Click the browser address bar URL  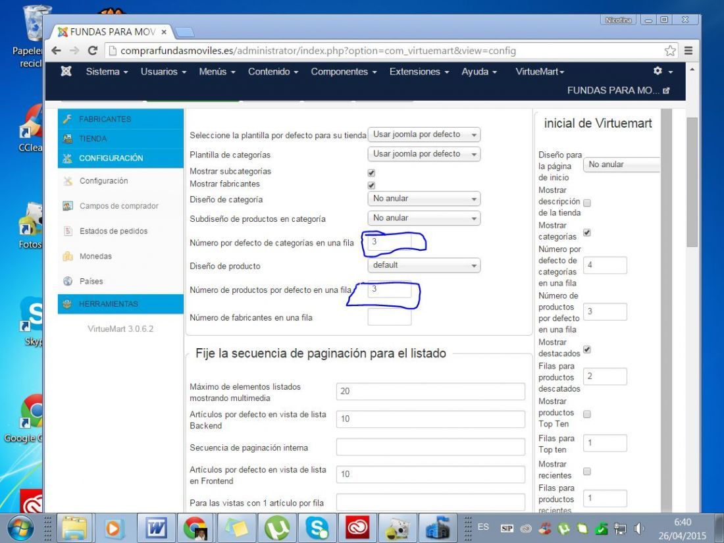pos(318,51)
